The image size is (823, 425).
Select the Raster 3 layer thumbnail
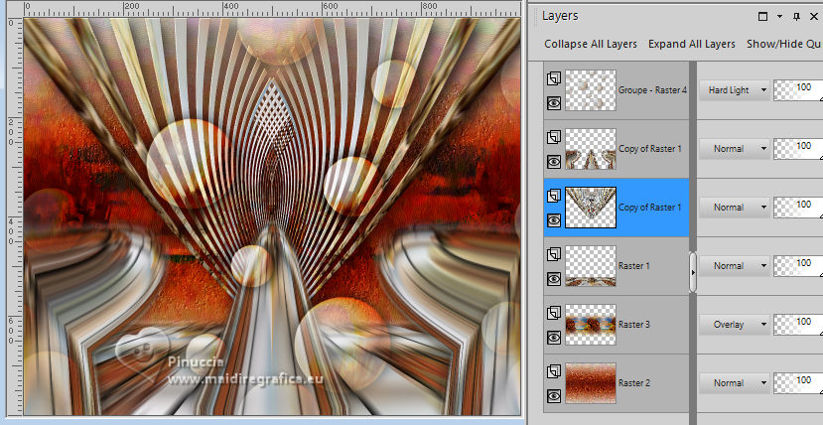(591, 325)
